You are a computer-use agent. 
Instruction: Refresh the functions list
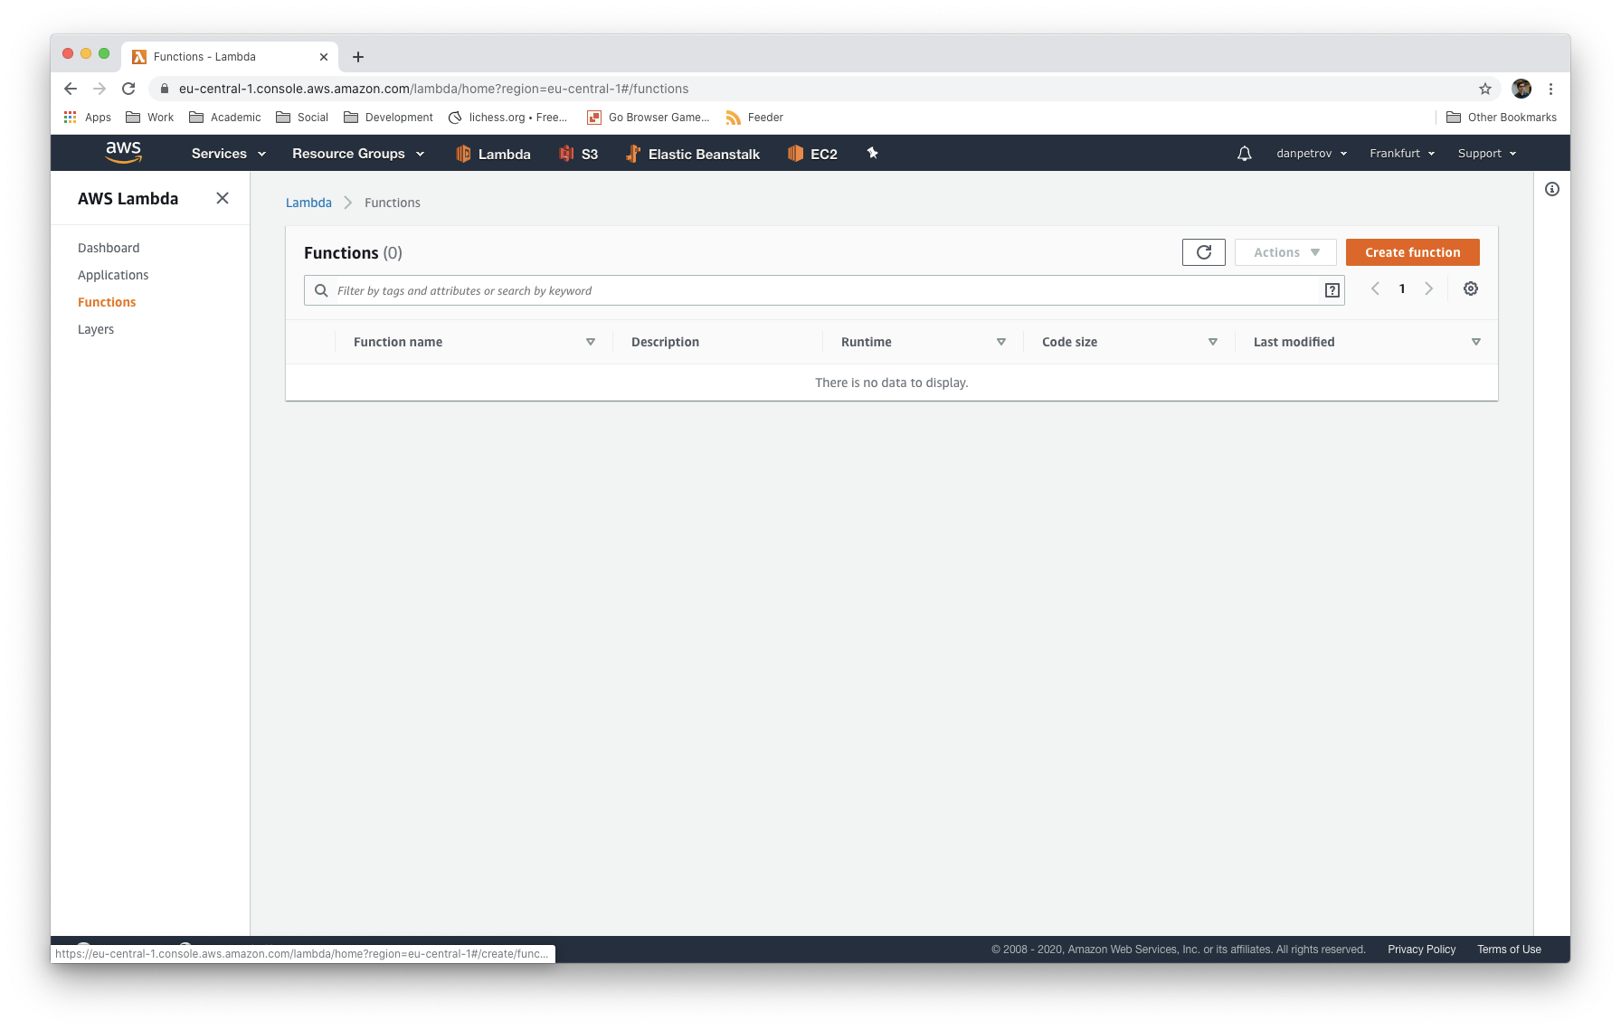click(x=1203, y=251)
